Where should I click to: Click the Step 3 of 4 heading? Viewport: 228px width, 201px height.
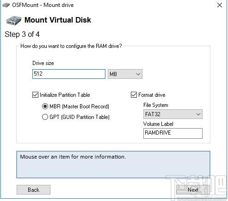pos(22,34)
